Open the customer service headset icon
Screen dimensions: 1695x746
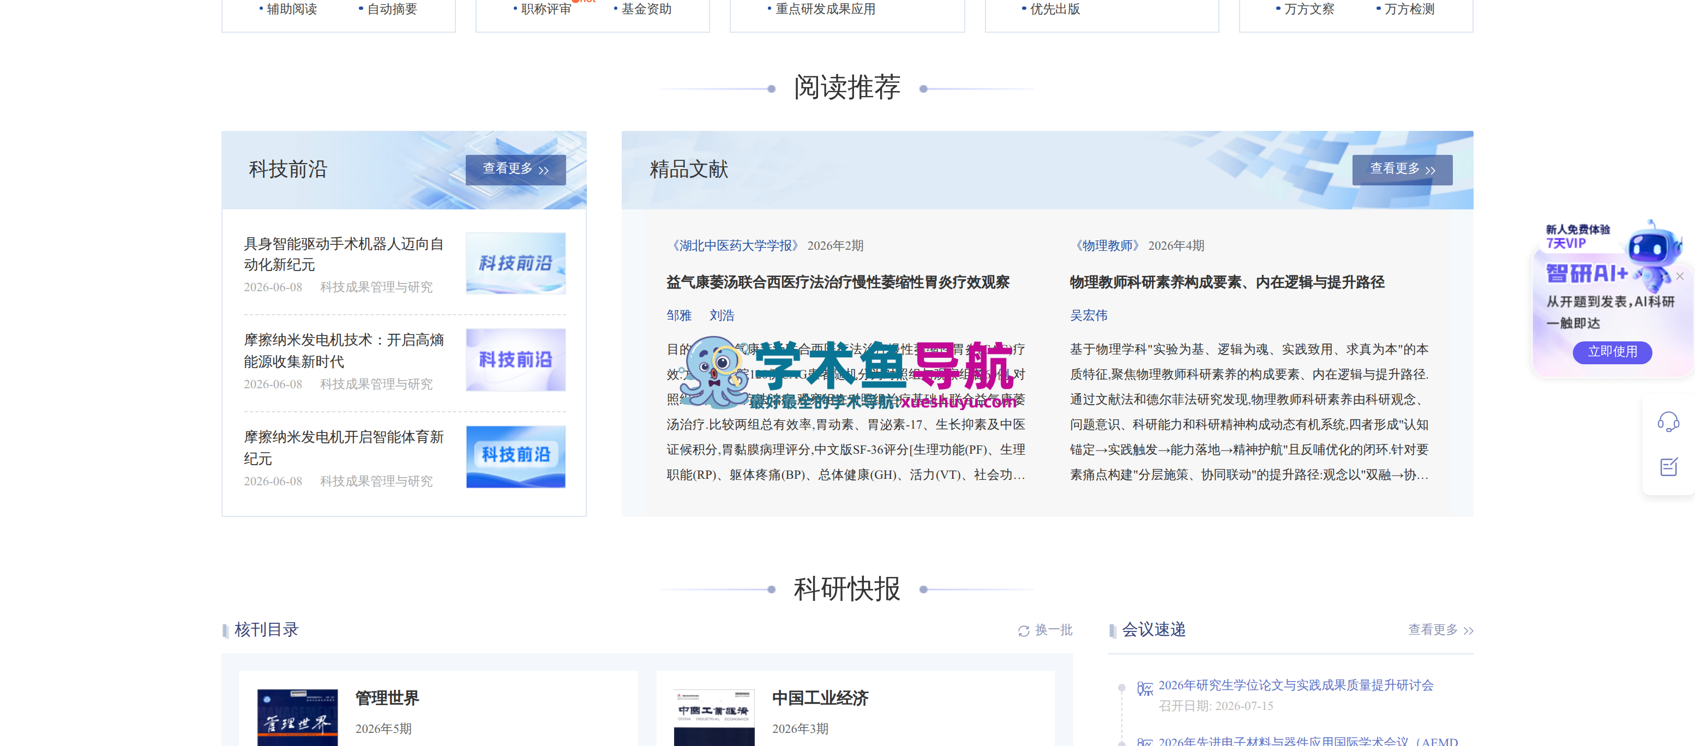click(1667, 422)
